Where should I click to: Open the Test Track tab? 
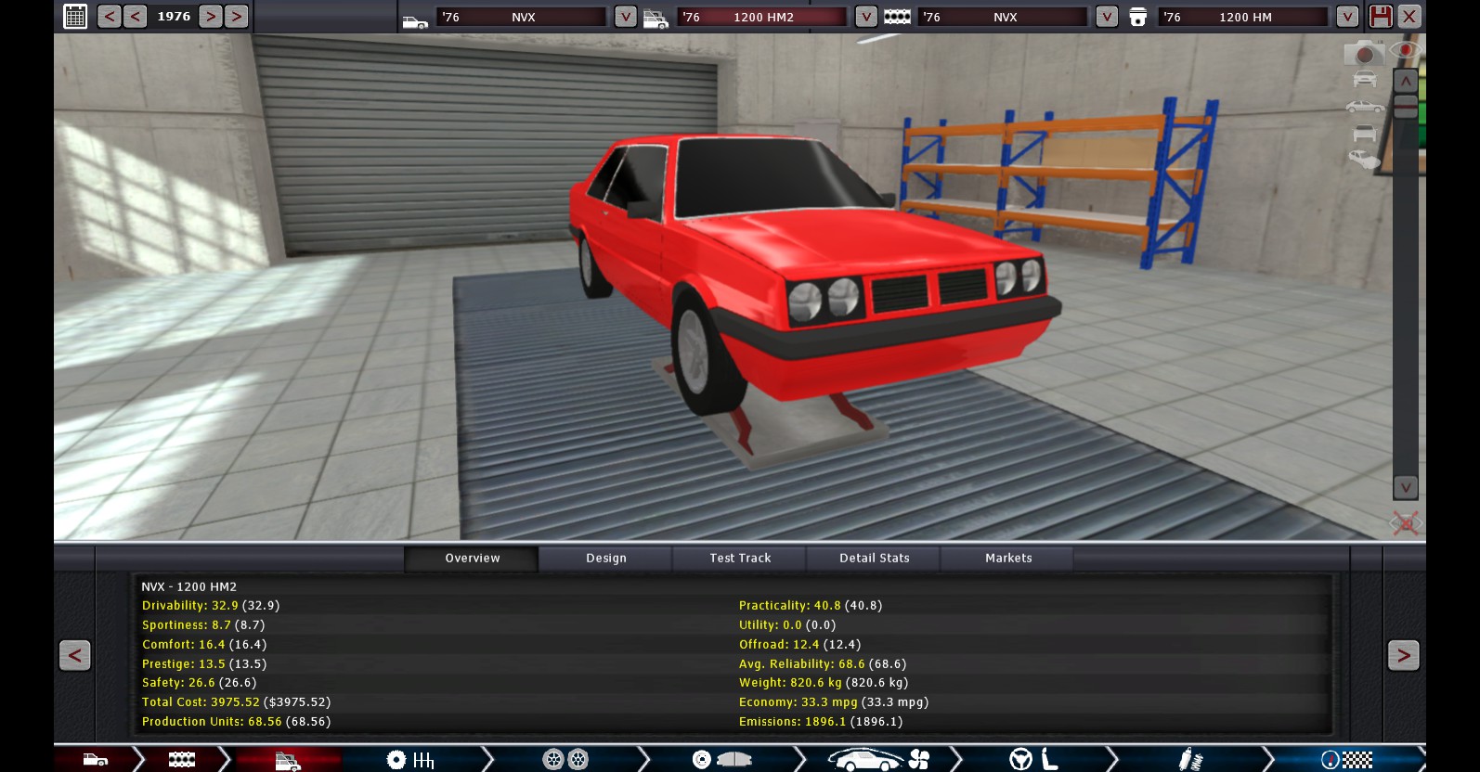(x=740, y=558)
